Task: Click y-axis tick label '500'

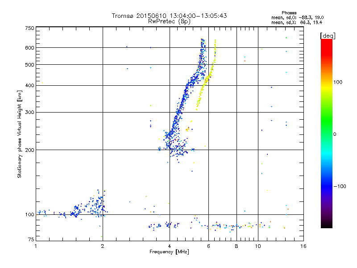Action: tap(29, 65)
